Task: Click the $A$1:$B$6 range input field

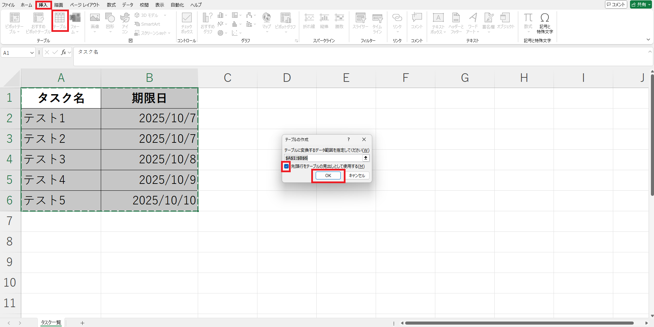Action: tap(323, 158)
